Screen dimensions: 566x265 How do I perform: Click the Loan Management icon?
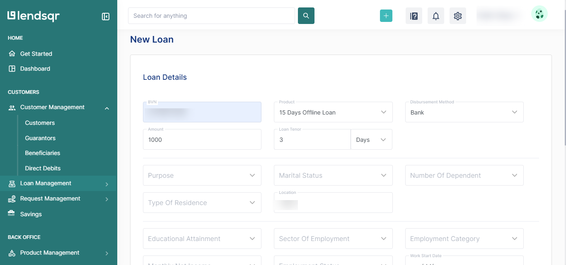[12, 184]
